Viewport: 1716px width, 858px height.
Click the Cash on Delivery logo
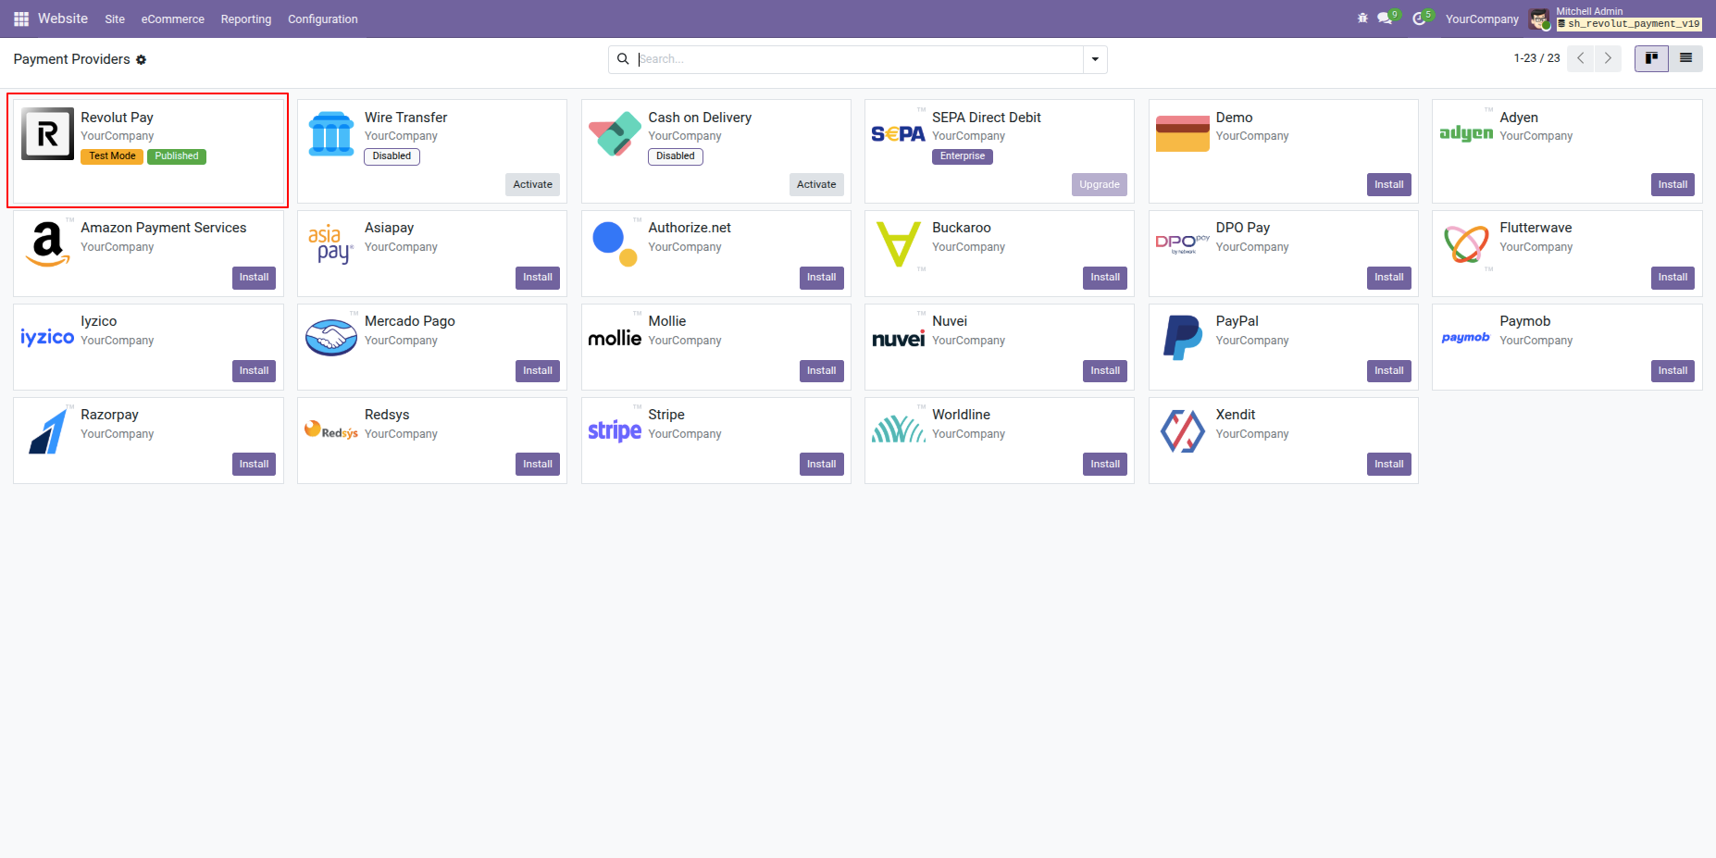pos(615,134)
